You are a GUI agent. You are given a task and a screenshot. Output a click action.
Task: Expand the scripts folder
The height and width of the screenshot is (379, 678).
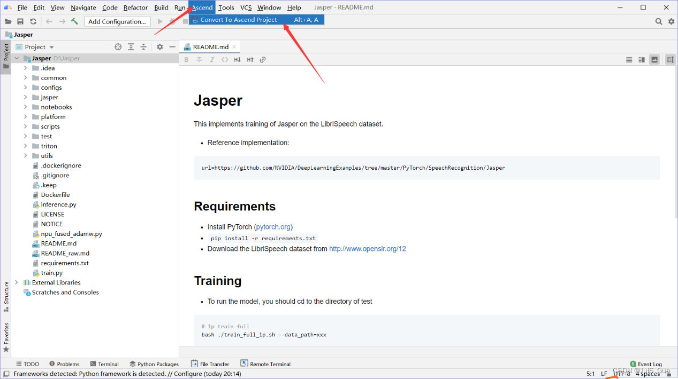25,127
